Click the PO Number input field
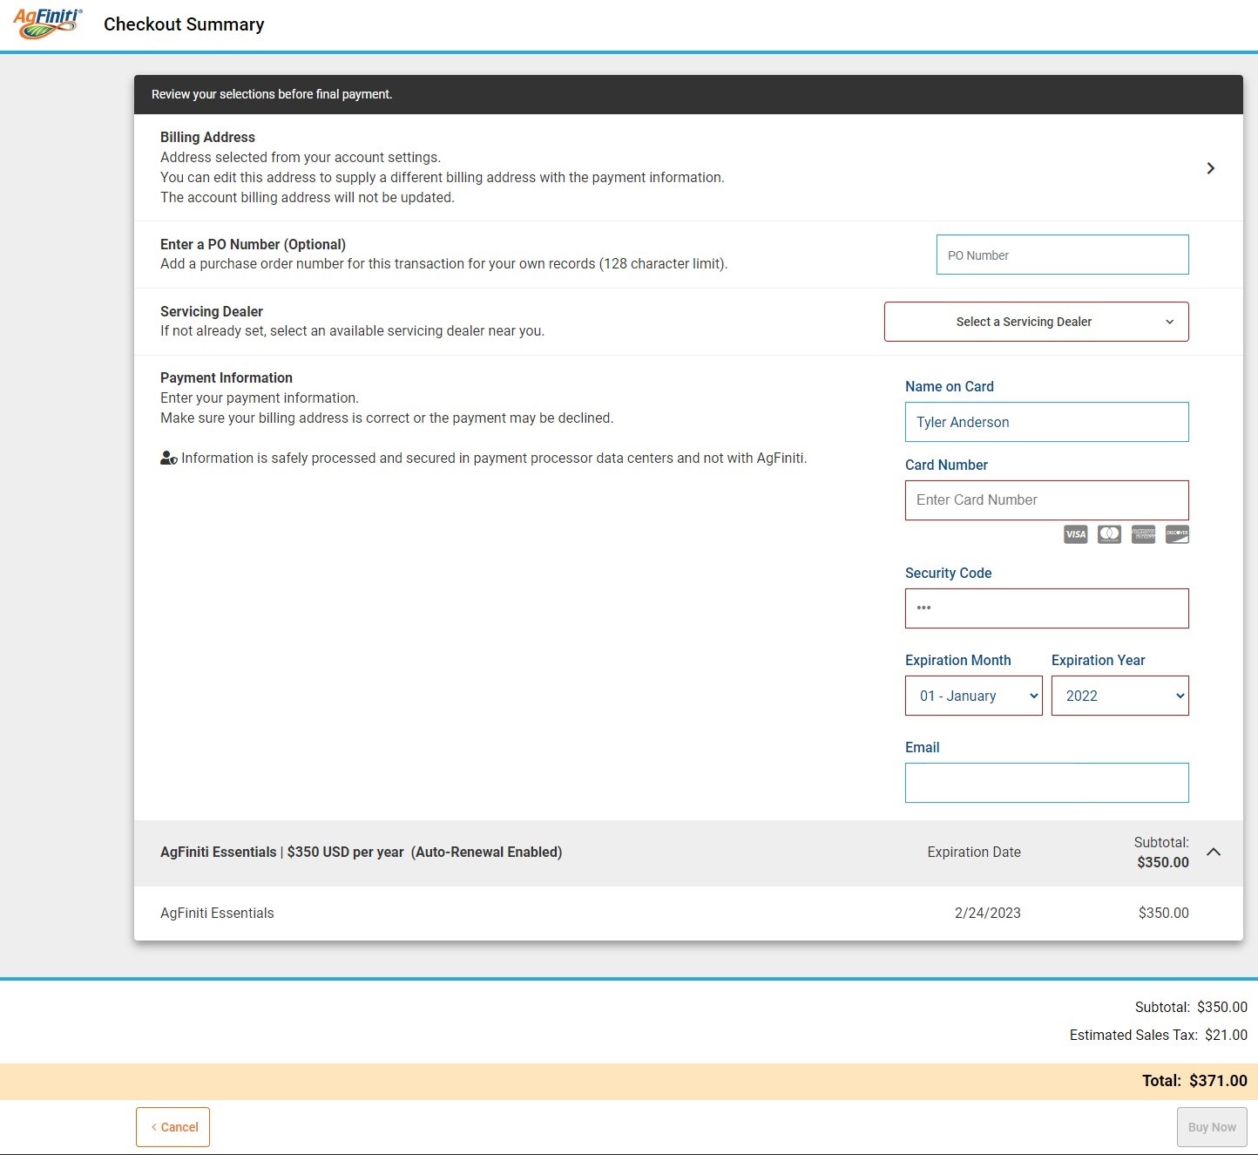This screenshot has width=1258, height=1155. point(1063,255)
